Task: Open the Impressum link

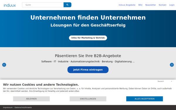Action: [x=8, y=108]
